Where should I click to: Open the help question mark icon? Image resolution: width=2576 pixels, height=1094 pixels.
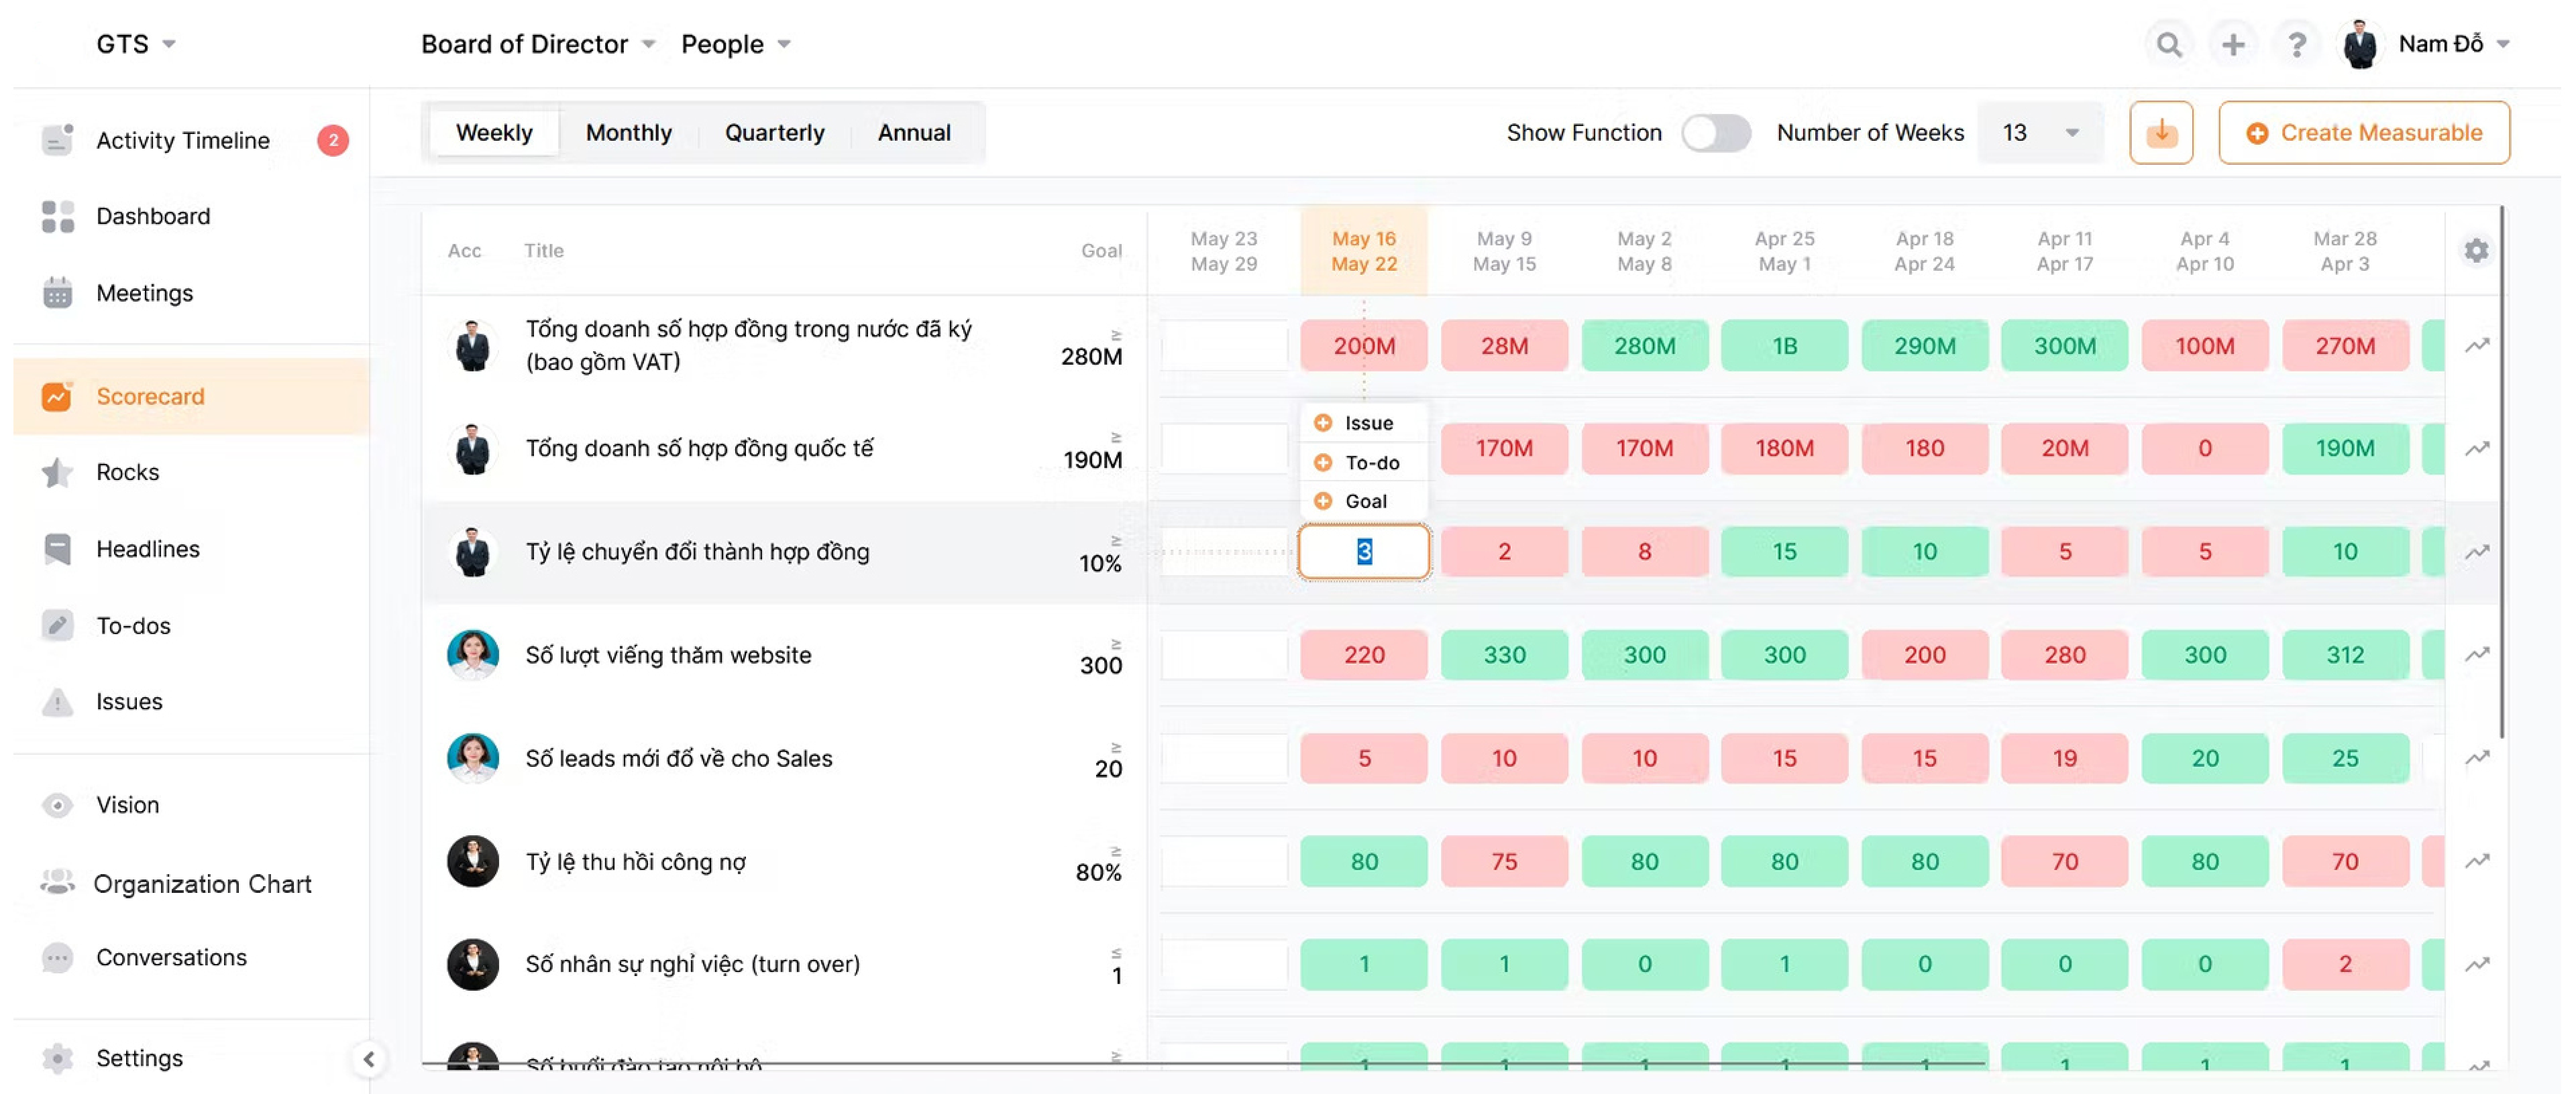[x=2296, y=45]
